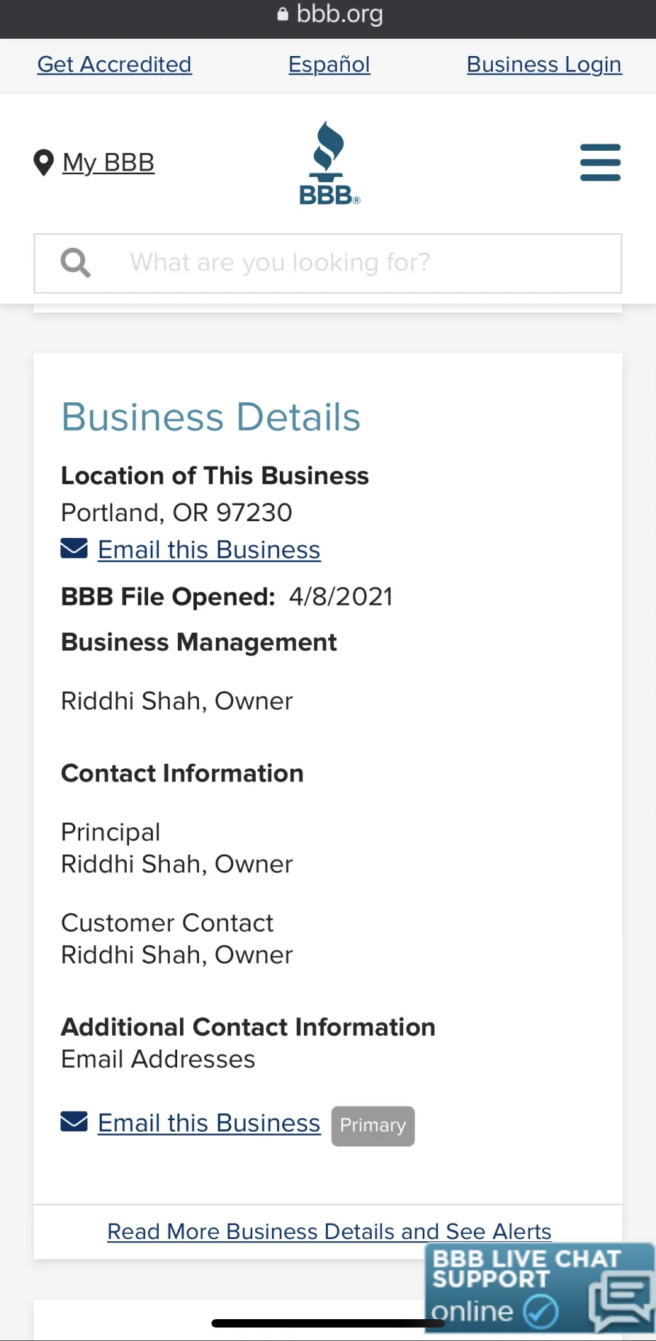Screen dimensions: 656x1341
Task: Tap the bbb.org URL in the address bar
Action: 340,14
